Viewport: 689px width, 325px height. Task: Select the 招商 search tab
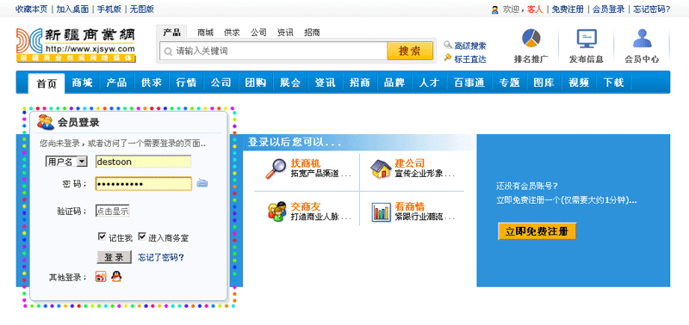point(312,33)
